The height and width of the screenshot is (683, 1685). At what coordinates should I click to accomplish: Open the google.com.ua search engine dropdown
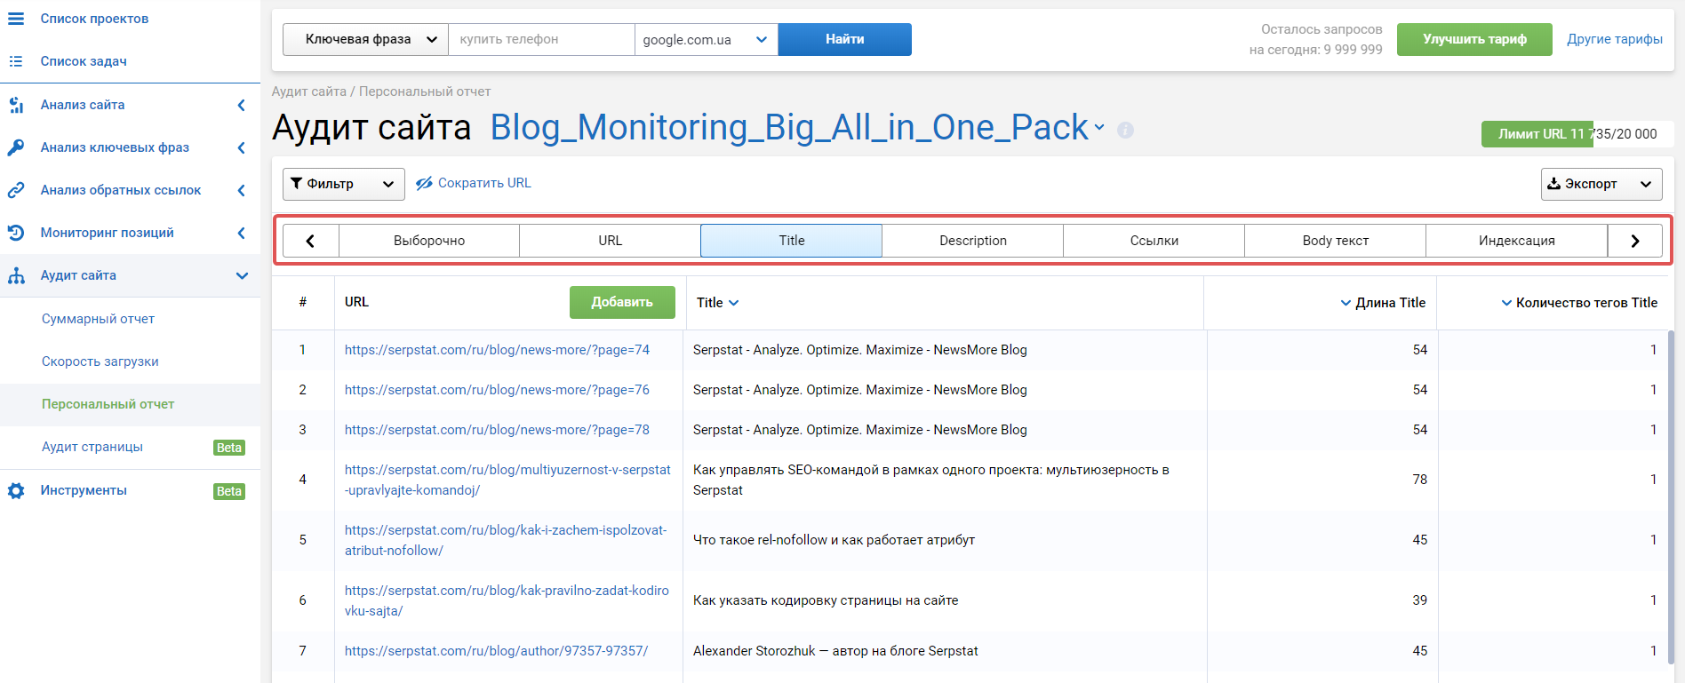click(707, 39)
